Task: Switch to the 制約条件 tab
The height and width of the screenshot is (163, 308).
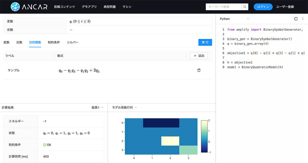Action: click(x=54, y=42)
